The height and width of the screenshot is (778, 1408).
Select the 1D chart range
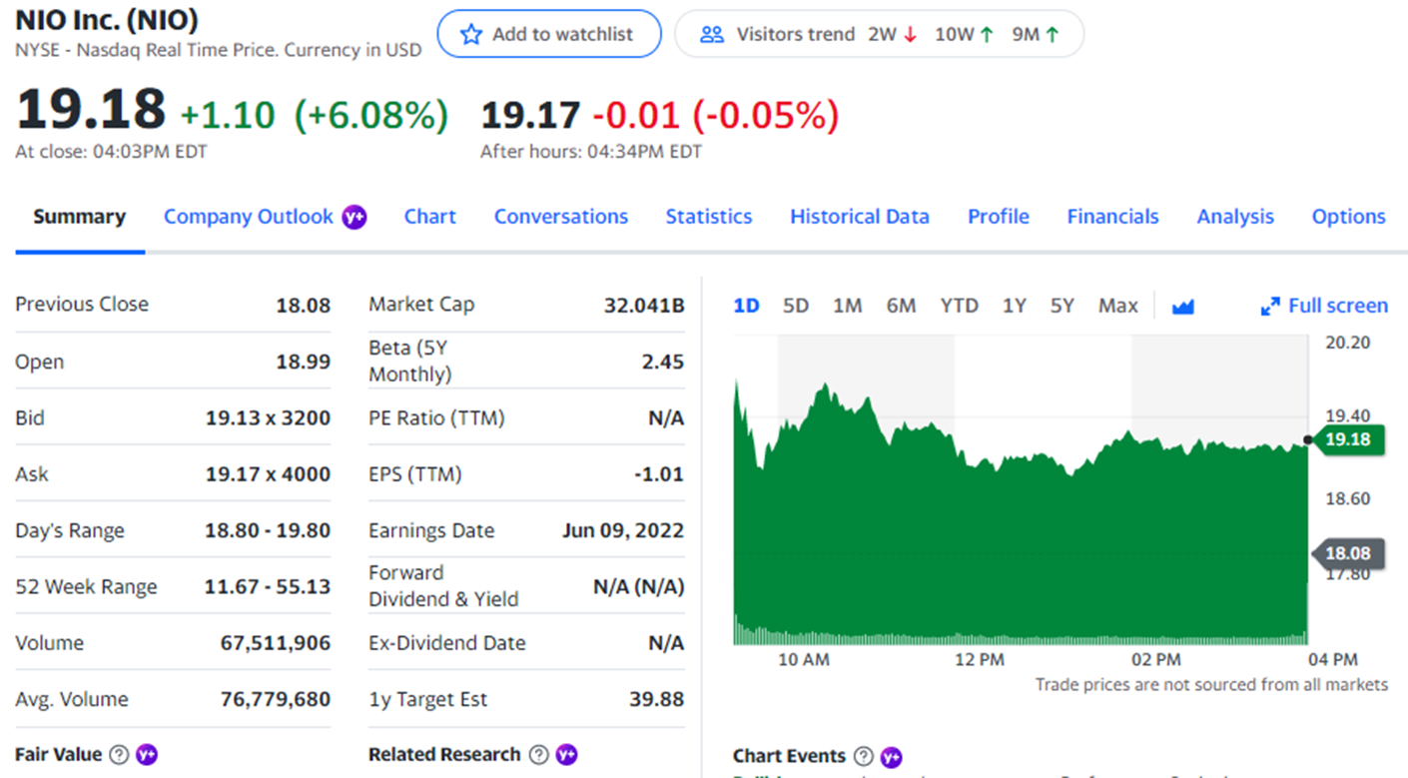747,306
